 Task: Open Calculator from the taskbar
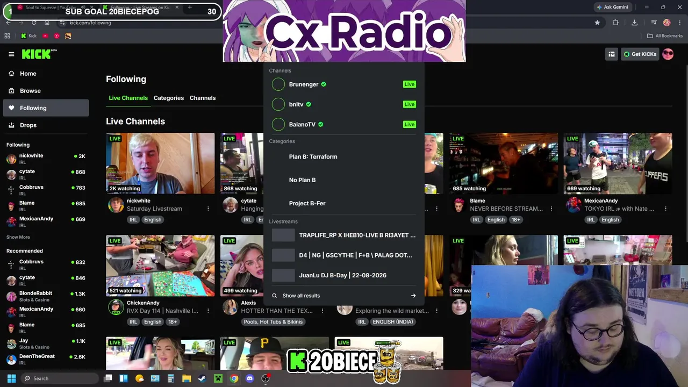point(171,378)
